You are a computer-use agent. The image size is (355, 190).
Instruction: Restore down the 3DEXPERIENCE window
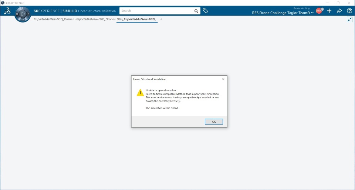338,3
